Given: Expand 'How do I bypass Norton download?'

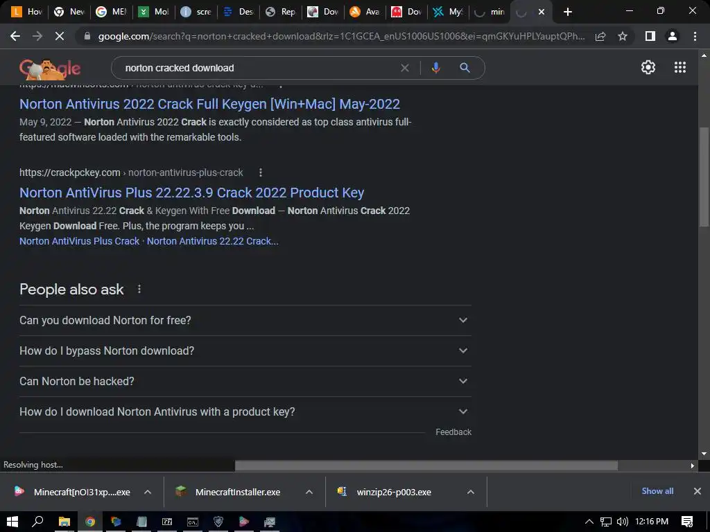Looking at the screenshot, I should tap(245, 351).
